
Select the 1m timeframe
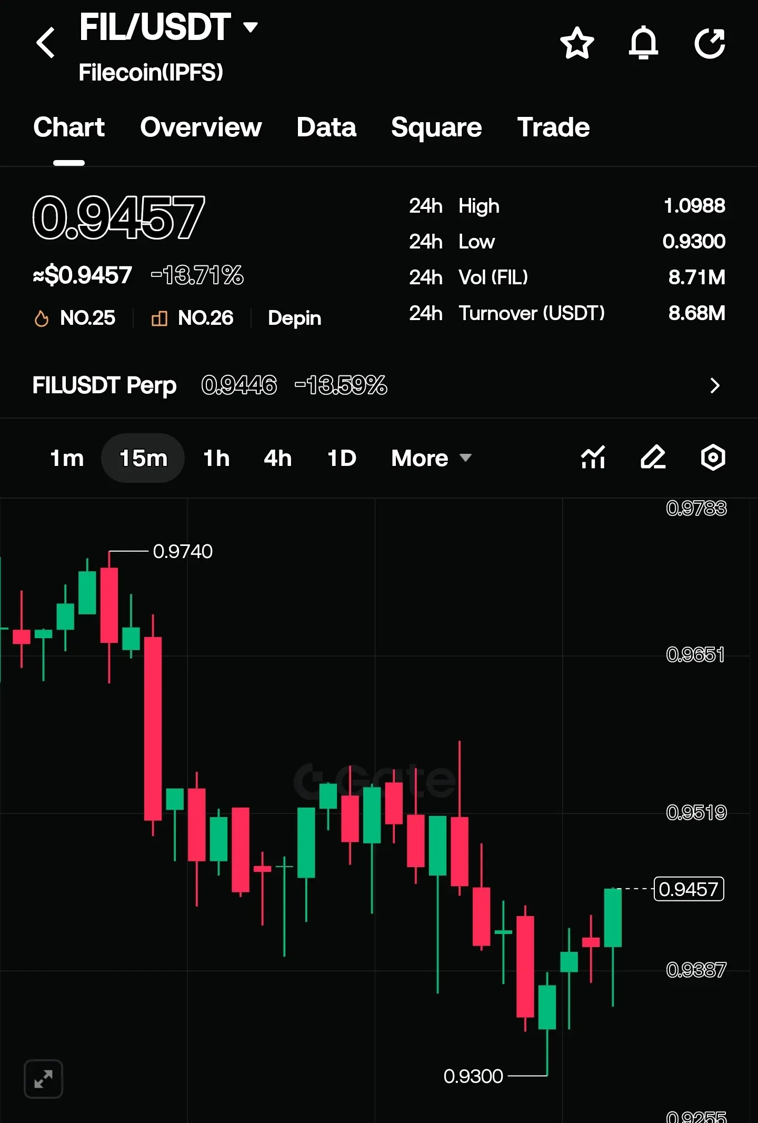[x=67, y=458]
